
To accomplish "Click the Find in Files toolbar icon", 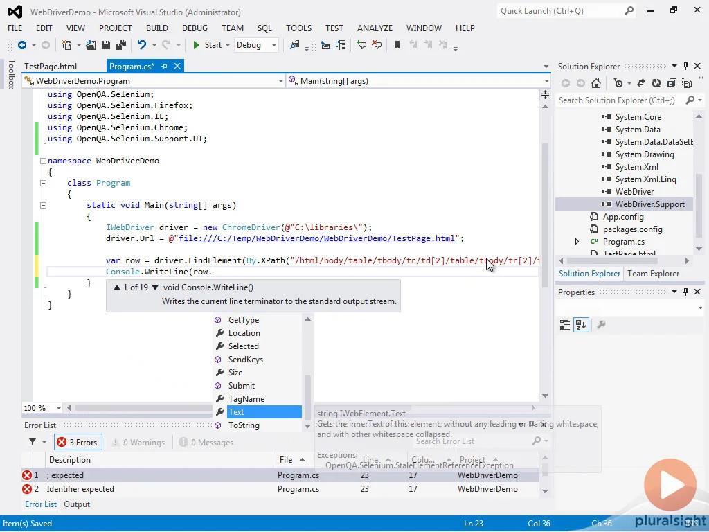I will coord(295,45).
